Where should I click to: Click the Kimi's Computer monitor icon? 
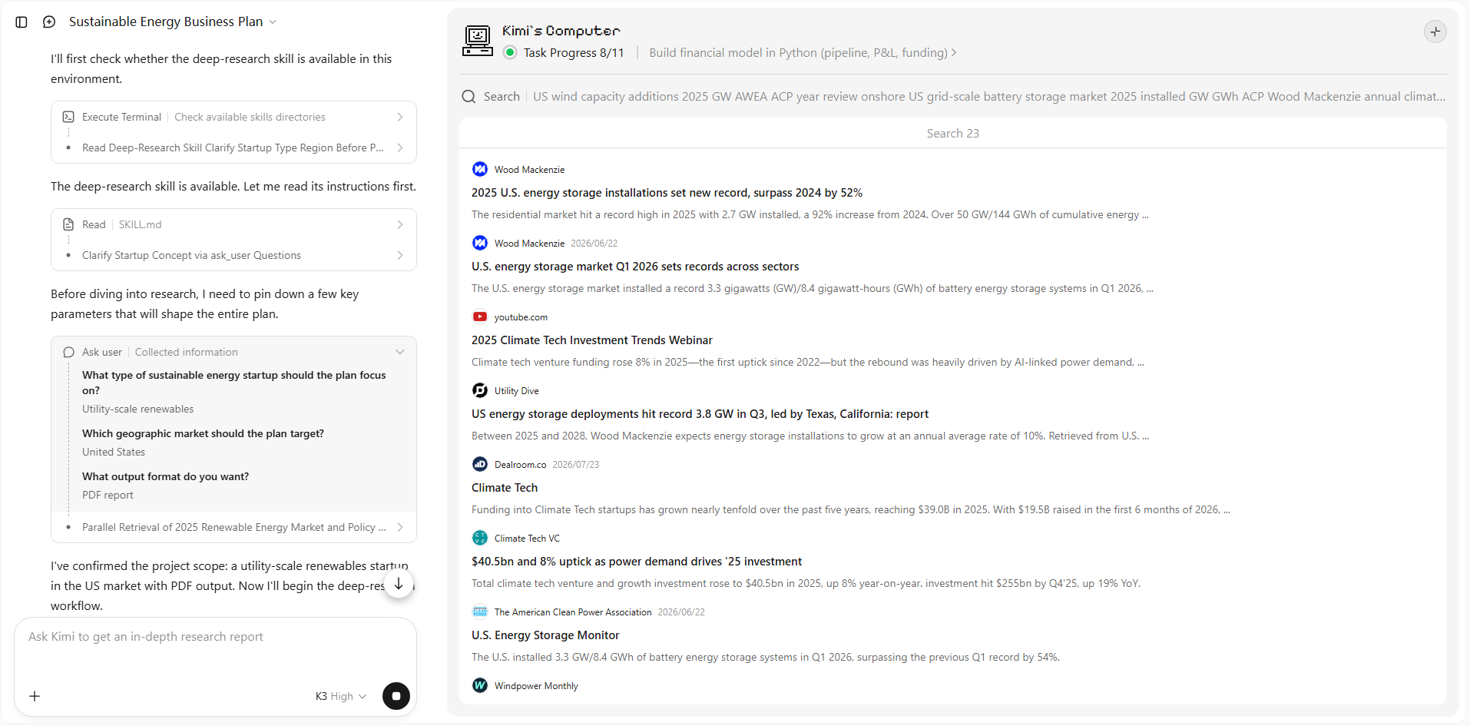coord(478,41)
